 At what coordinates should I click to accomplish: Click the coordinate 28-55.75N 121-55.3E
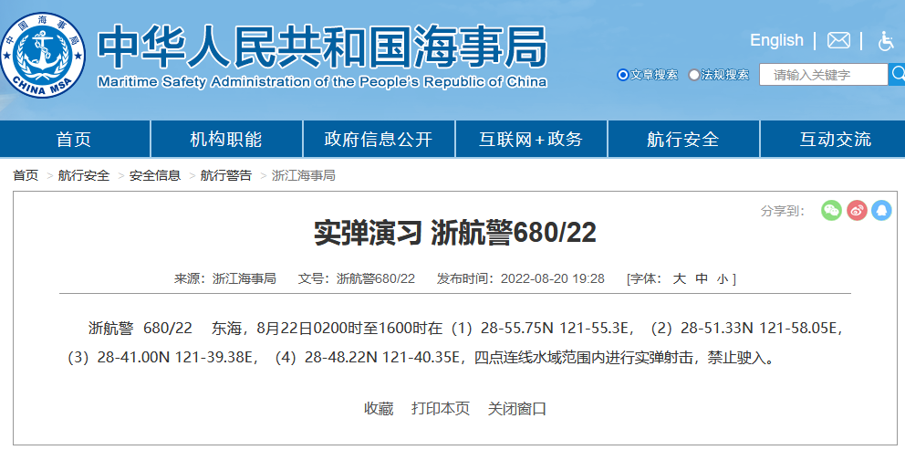(x=554, y=329)
